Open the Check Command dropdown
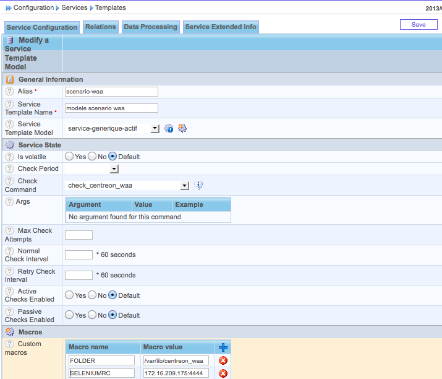 tap(184, 185)
